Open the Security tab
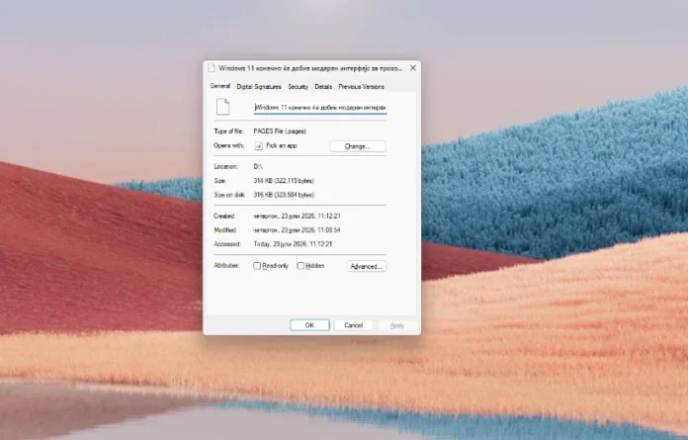The width and height of the screenshot is (688, 440). [298, 87]
